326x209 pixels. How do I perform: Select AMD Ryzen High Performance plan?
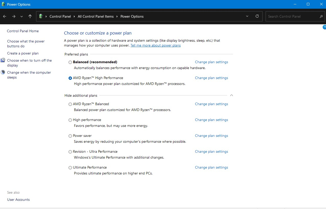[x=70, y=78]
